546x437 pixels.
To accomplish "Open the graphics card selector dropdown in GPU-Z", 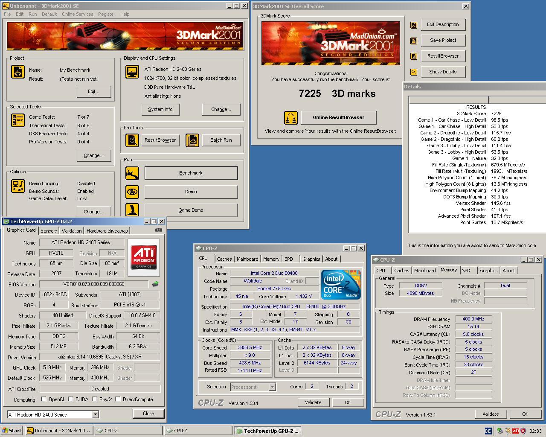I will pyautogui.click(x=95, y=414).
